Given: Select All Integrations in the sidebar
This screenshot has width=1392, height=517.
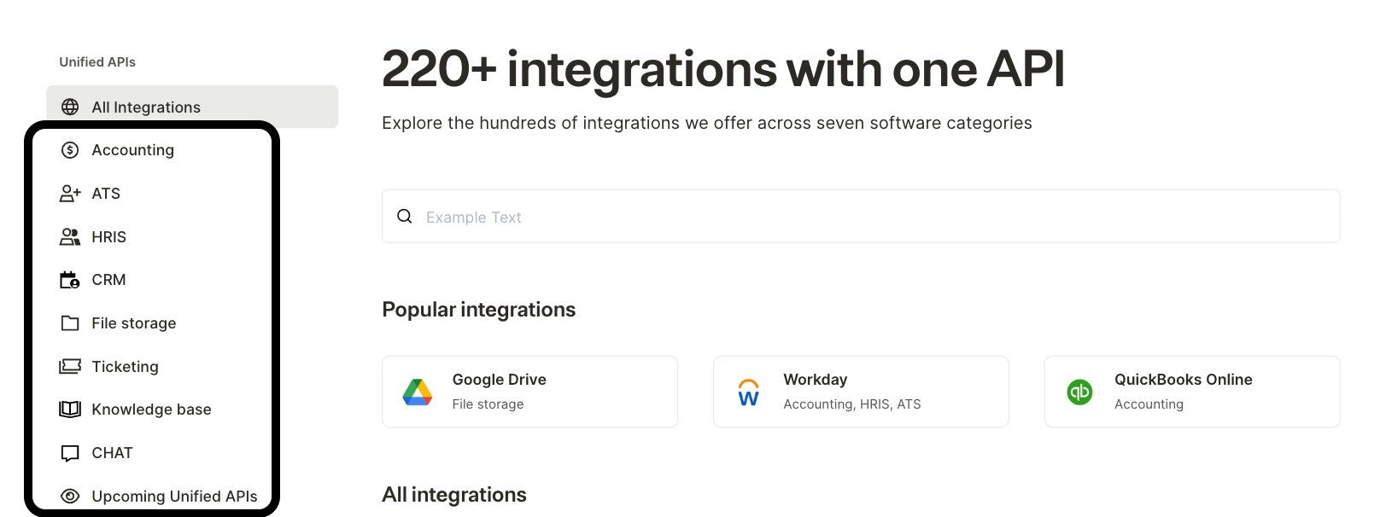Looking at the screenshot, I should [146, 107].
